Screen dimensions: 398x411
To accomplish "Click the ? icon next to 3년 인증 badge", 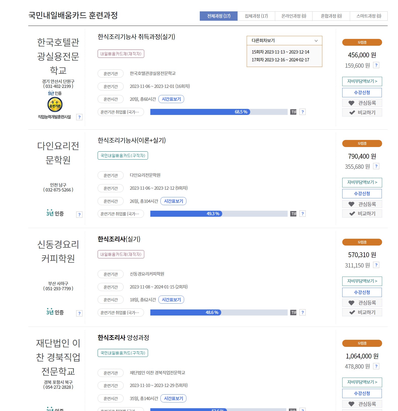I will tap(80, 214).
